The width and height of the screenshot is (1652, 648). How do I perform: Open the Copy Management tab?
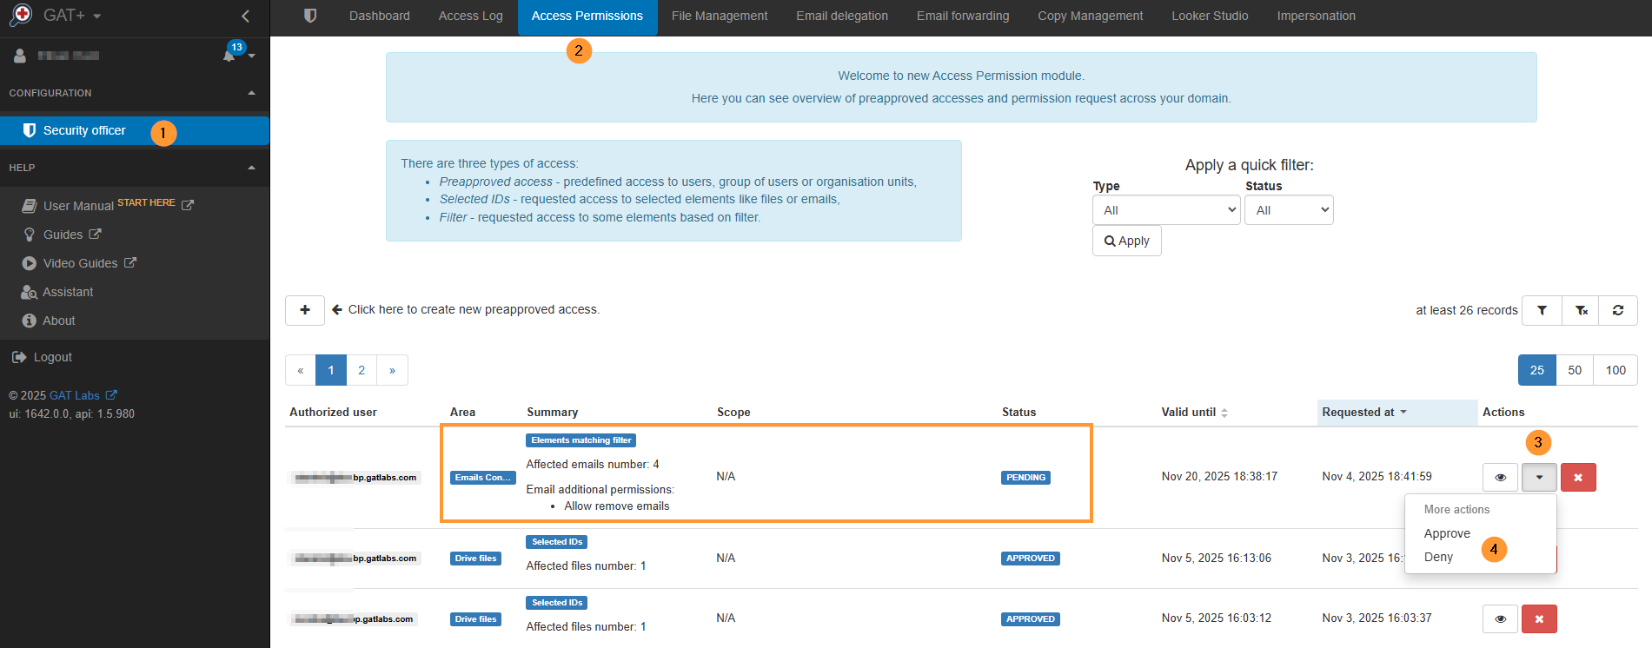pos(1091,16)
